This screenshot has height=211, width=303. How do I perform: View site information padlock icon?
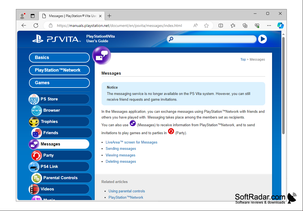pos(51,26)
